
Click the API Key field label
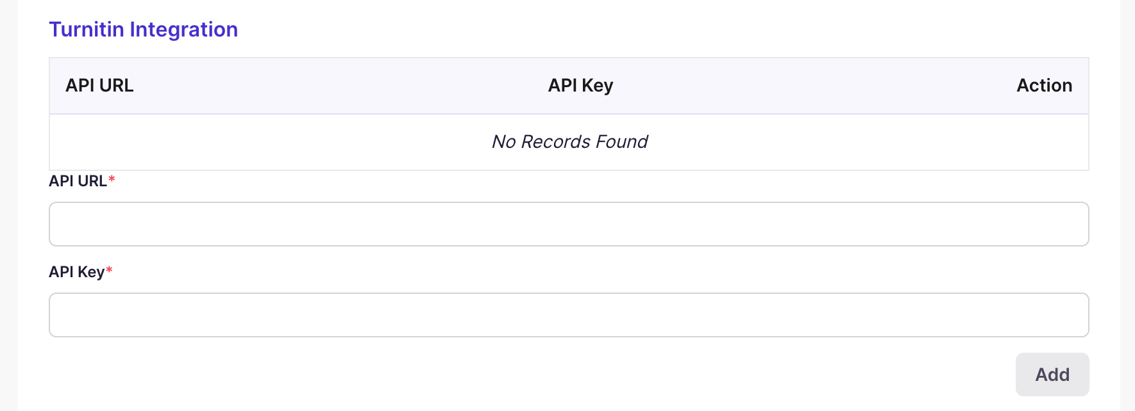(x=76, y=272)
